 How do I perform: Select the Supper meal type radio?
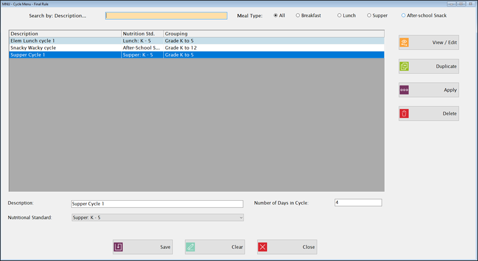(369, 15)
